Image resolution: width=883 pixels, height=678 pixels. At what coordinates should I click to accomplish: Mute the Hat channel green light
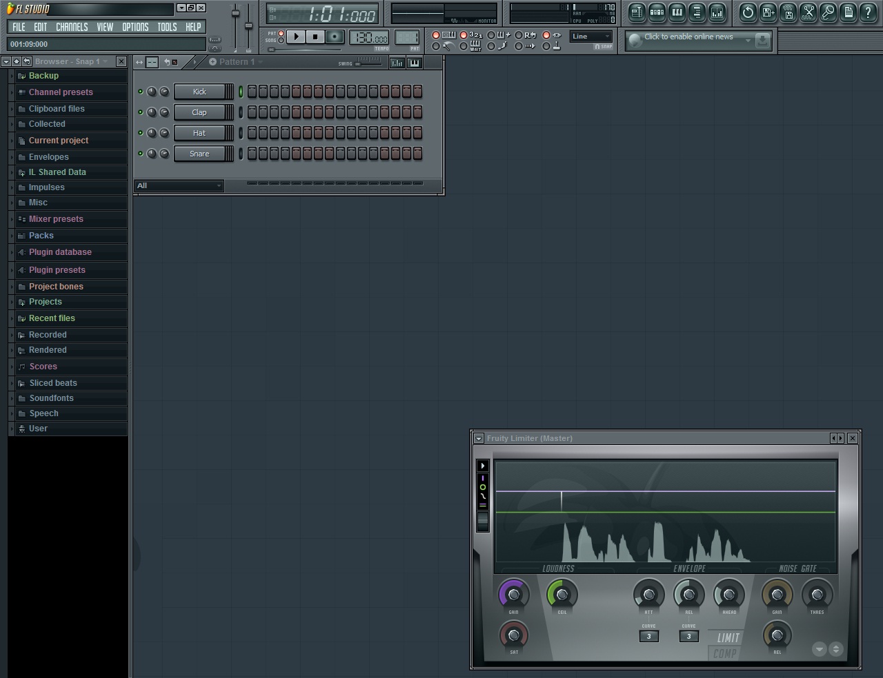(x=141, y=133)
